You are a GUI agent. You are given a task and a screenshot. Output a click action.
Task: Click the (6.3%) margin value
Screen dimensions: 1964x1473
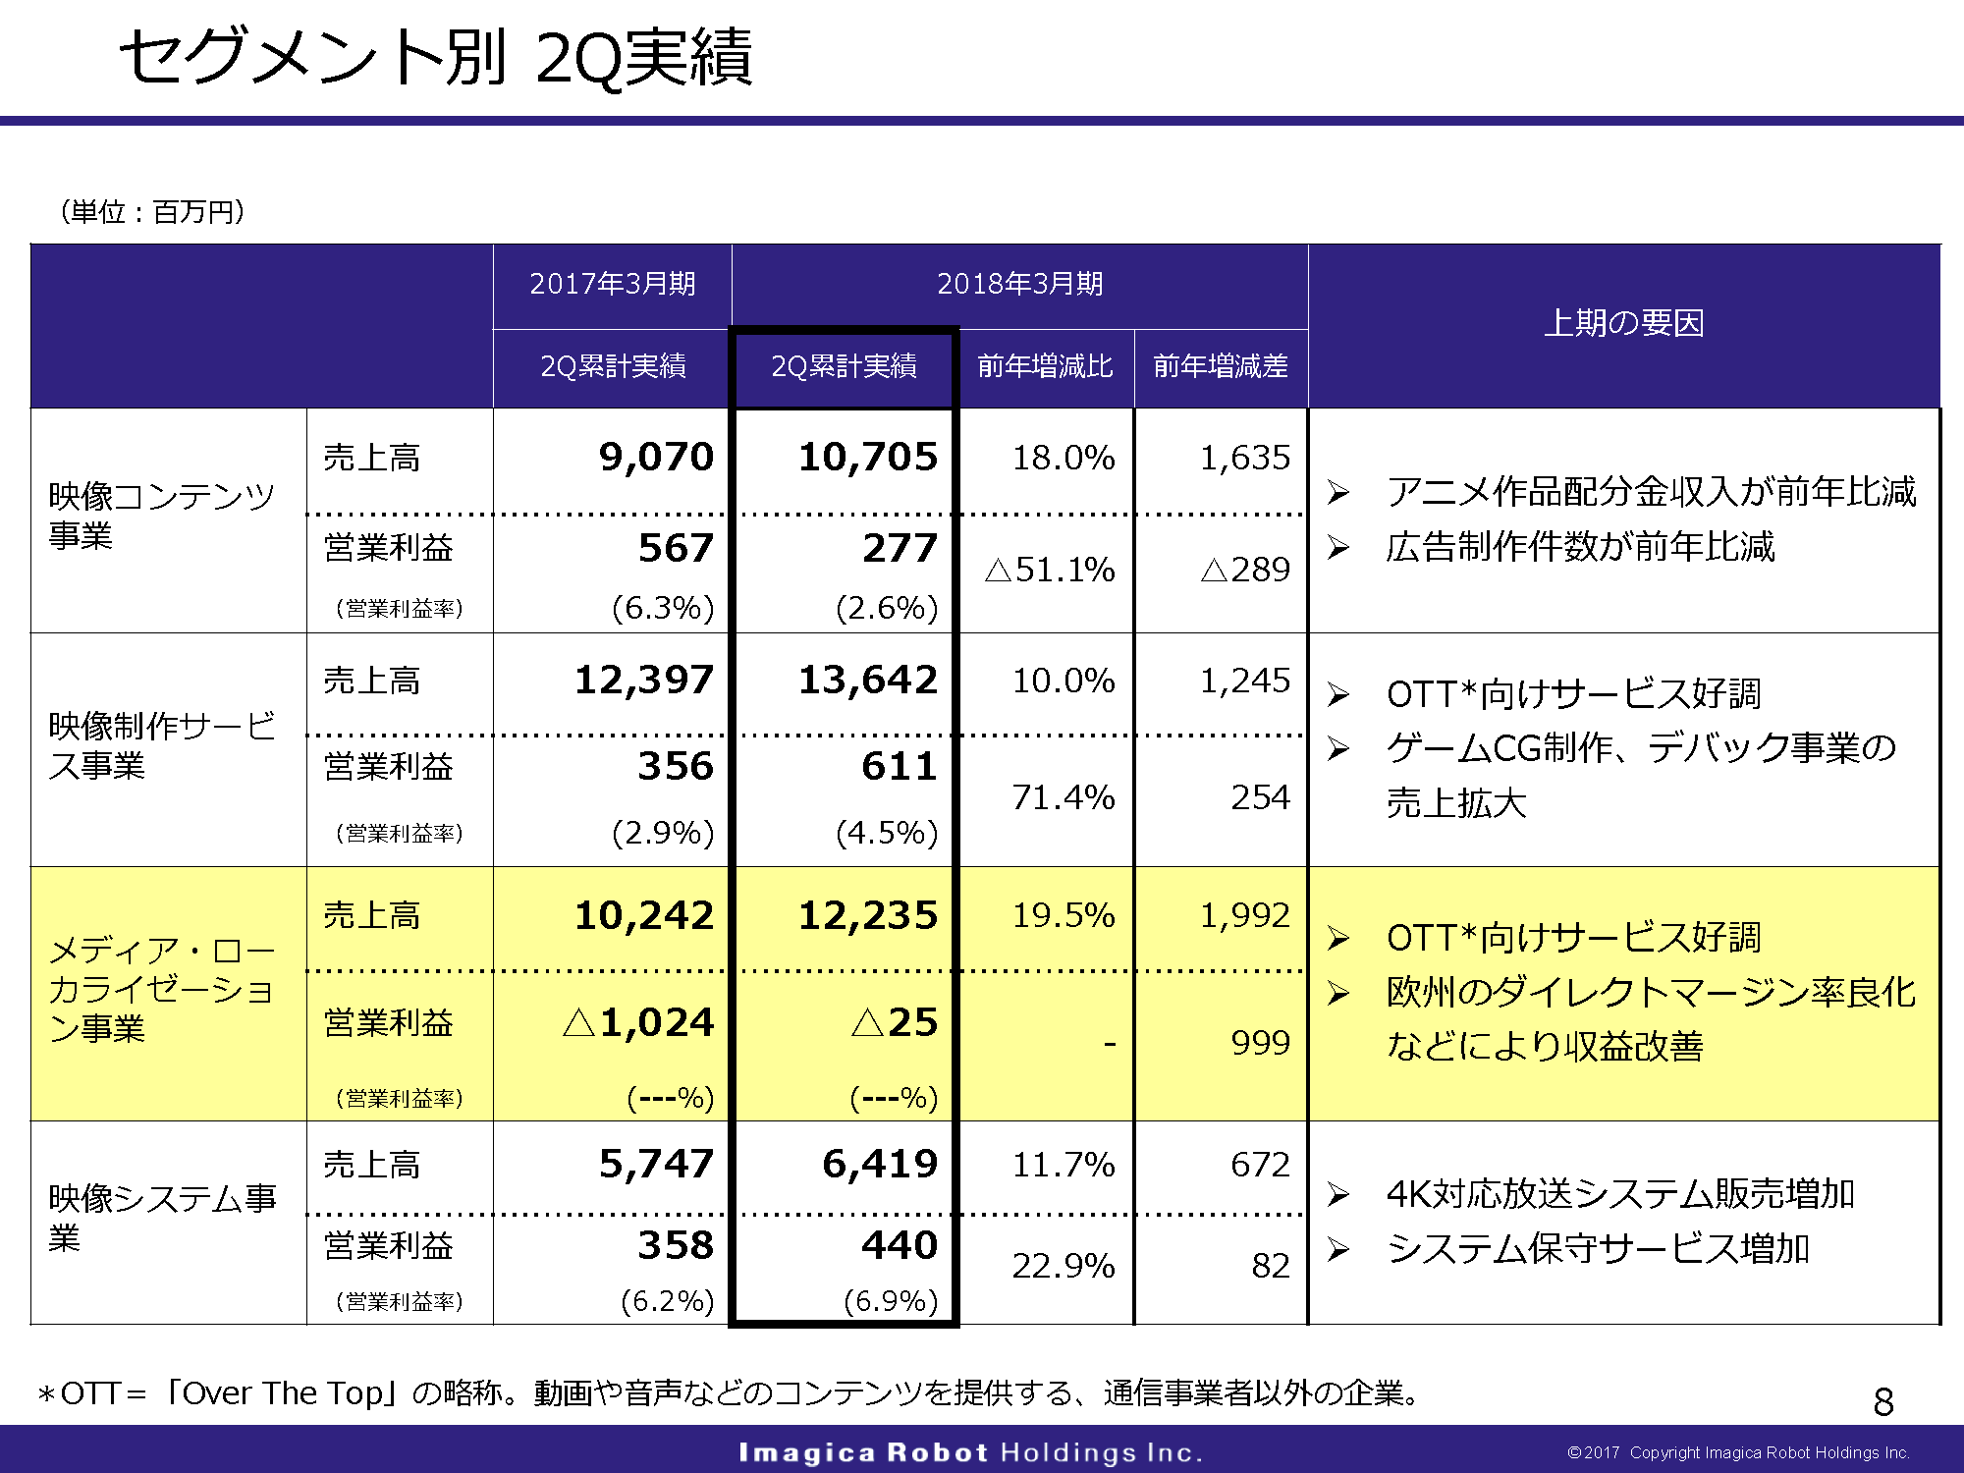click(x=663, y=608)
